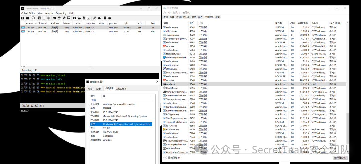Sort Task Manager by PID column header
The image size is (361, 164).
coord(193,23)
